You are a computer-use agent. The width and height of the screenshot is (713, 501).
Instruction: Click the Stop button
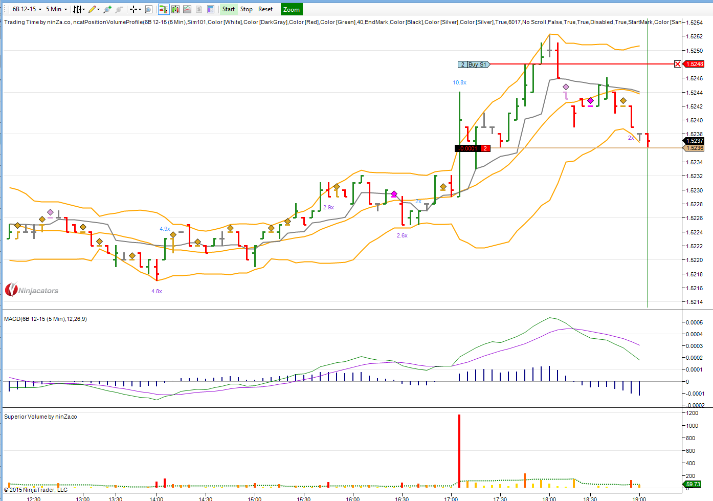[x=247, y=9]
